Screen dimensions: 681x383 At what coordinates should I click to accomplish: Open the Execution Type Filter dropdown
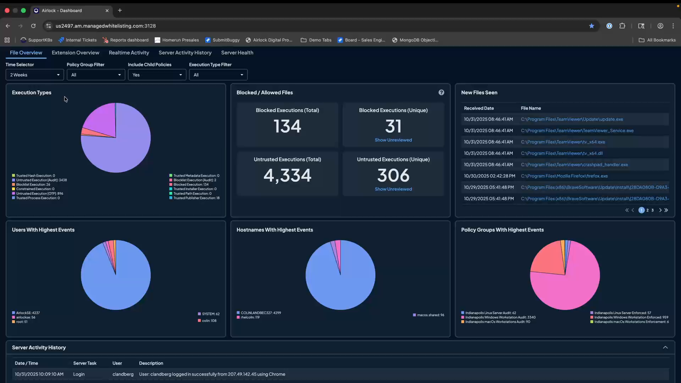click(x=218, y=75)
